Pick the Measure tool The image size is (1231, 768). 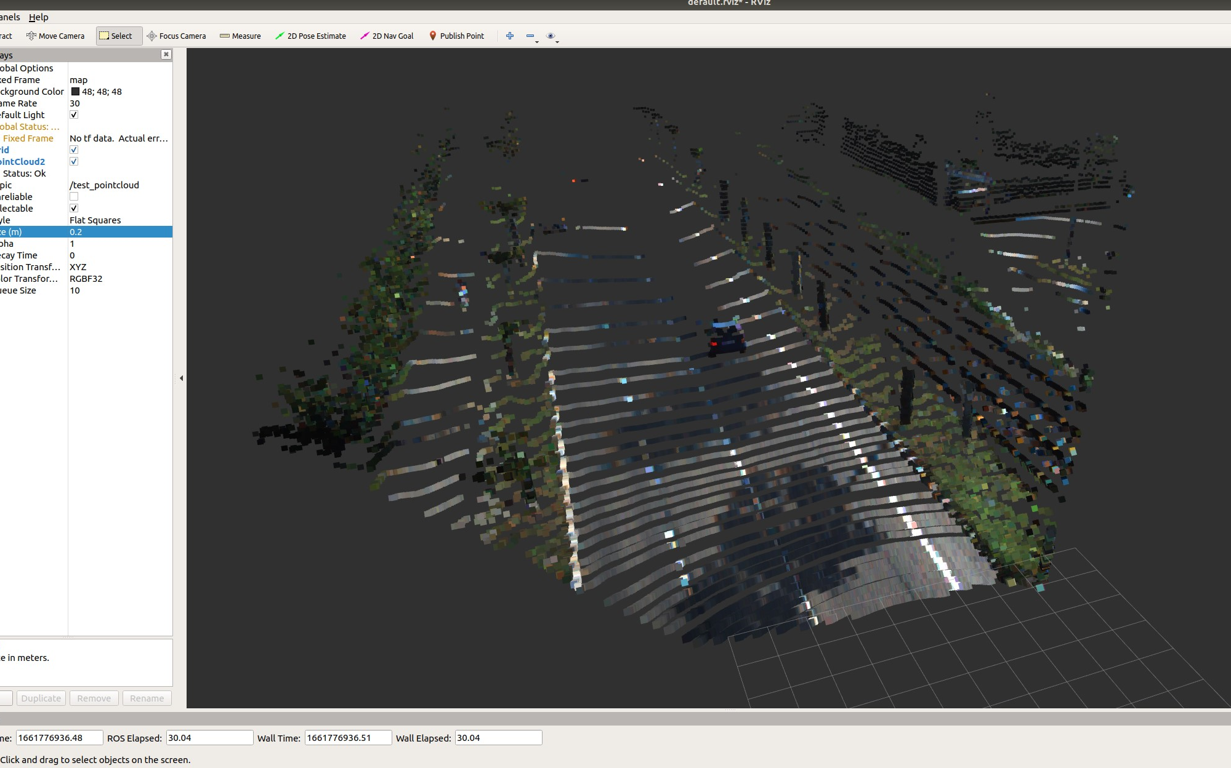tap(240, 36)
